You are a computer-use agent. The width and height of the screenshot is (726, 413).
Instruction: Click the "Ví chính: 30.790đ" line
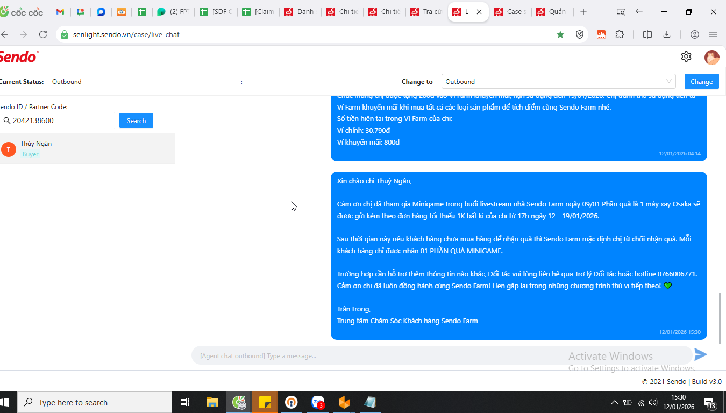tap(364, 131)
